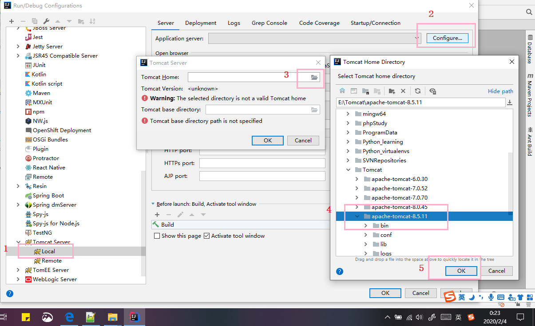Expand the TomEE Server node

click(18, 270)
